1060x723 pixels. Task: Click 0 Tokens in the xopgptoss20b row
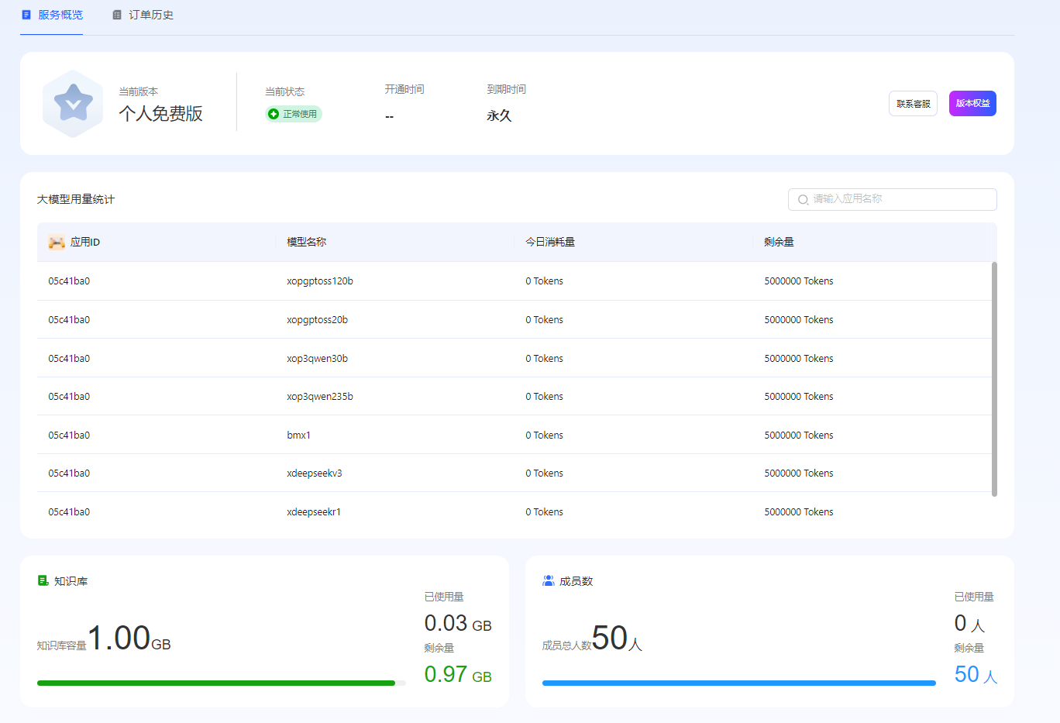tap(545, 320)
